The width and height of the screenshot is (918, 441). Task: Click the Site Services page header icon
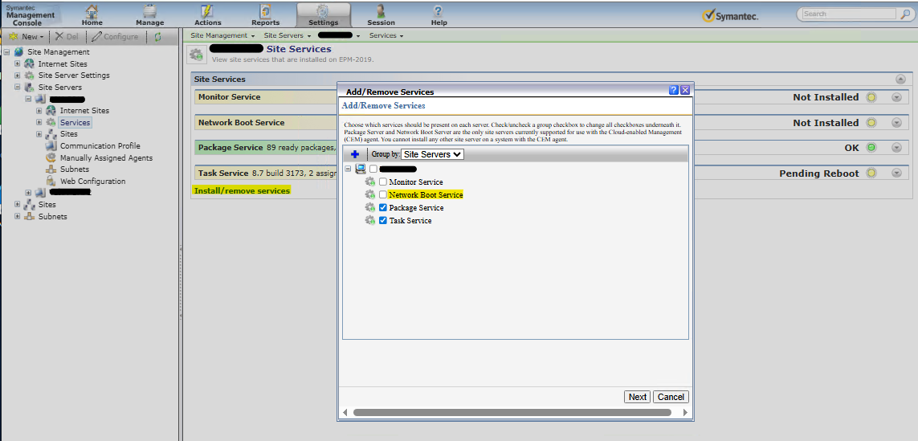click(x=197, y=55)
